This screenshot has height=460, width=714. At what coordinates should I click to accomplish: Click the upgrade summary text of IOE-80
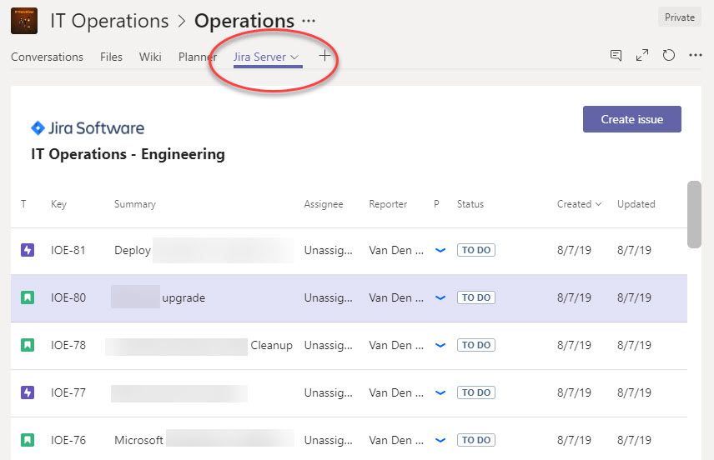[184, 298]
